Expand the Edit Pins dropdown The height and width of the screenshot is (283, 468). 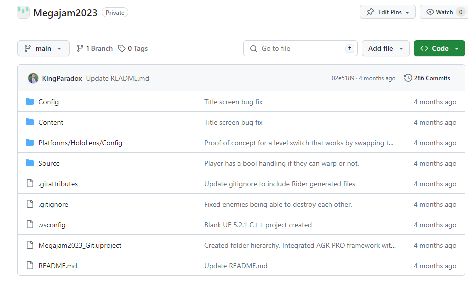coord(387,12)
